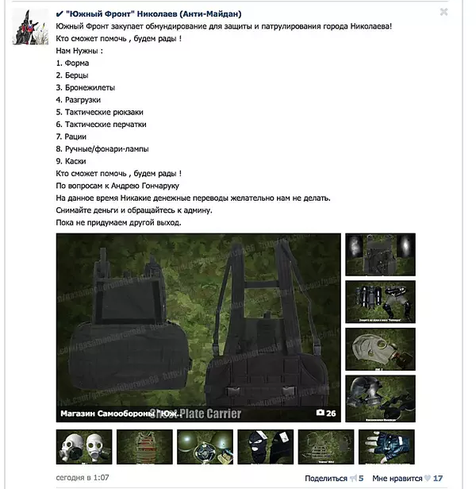Click the group avatar image
This screenshot has height=489, width=476.
click(x=30, y=27)
